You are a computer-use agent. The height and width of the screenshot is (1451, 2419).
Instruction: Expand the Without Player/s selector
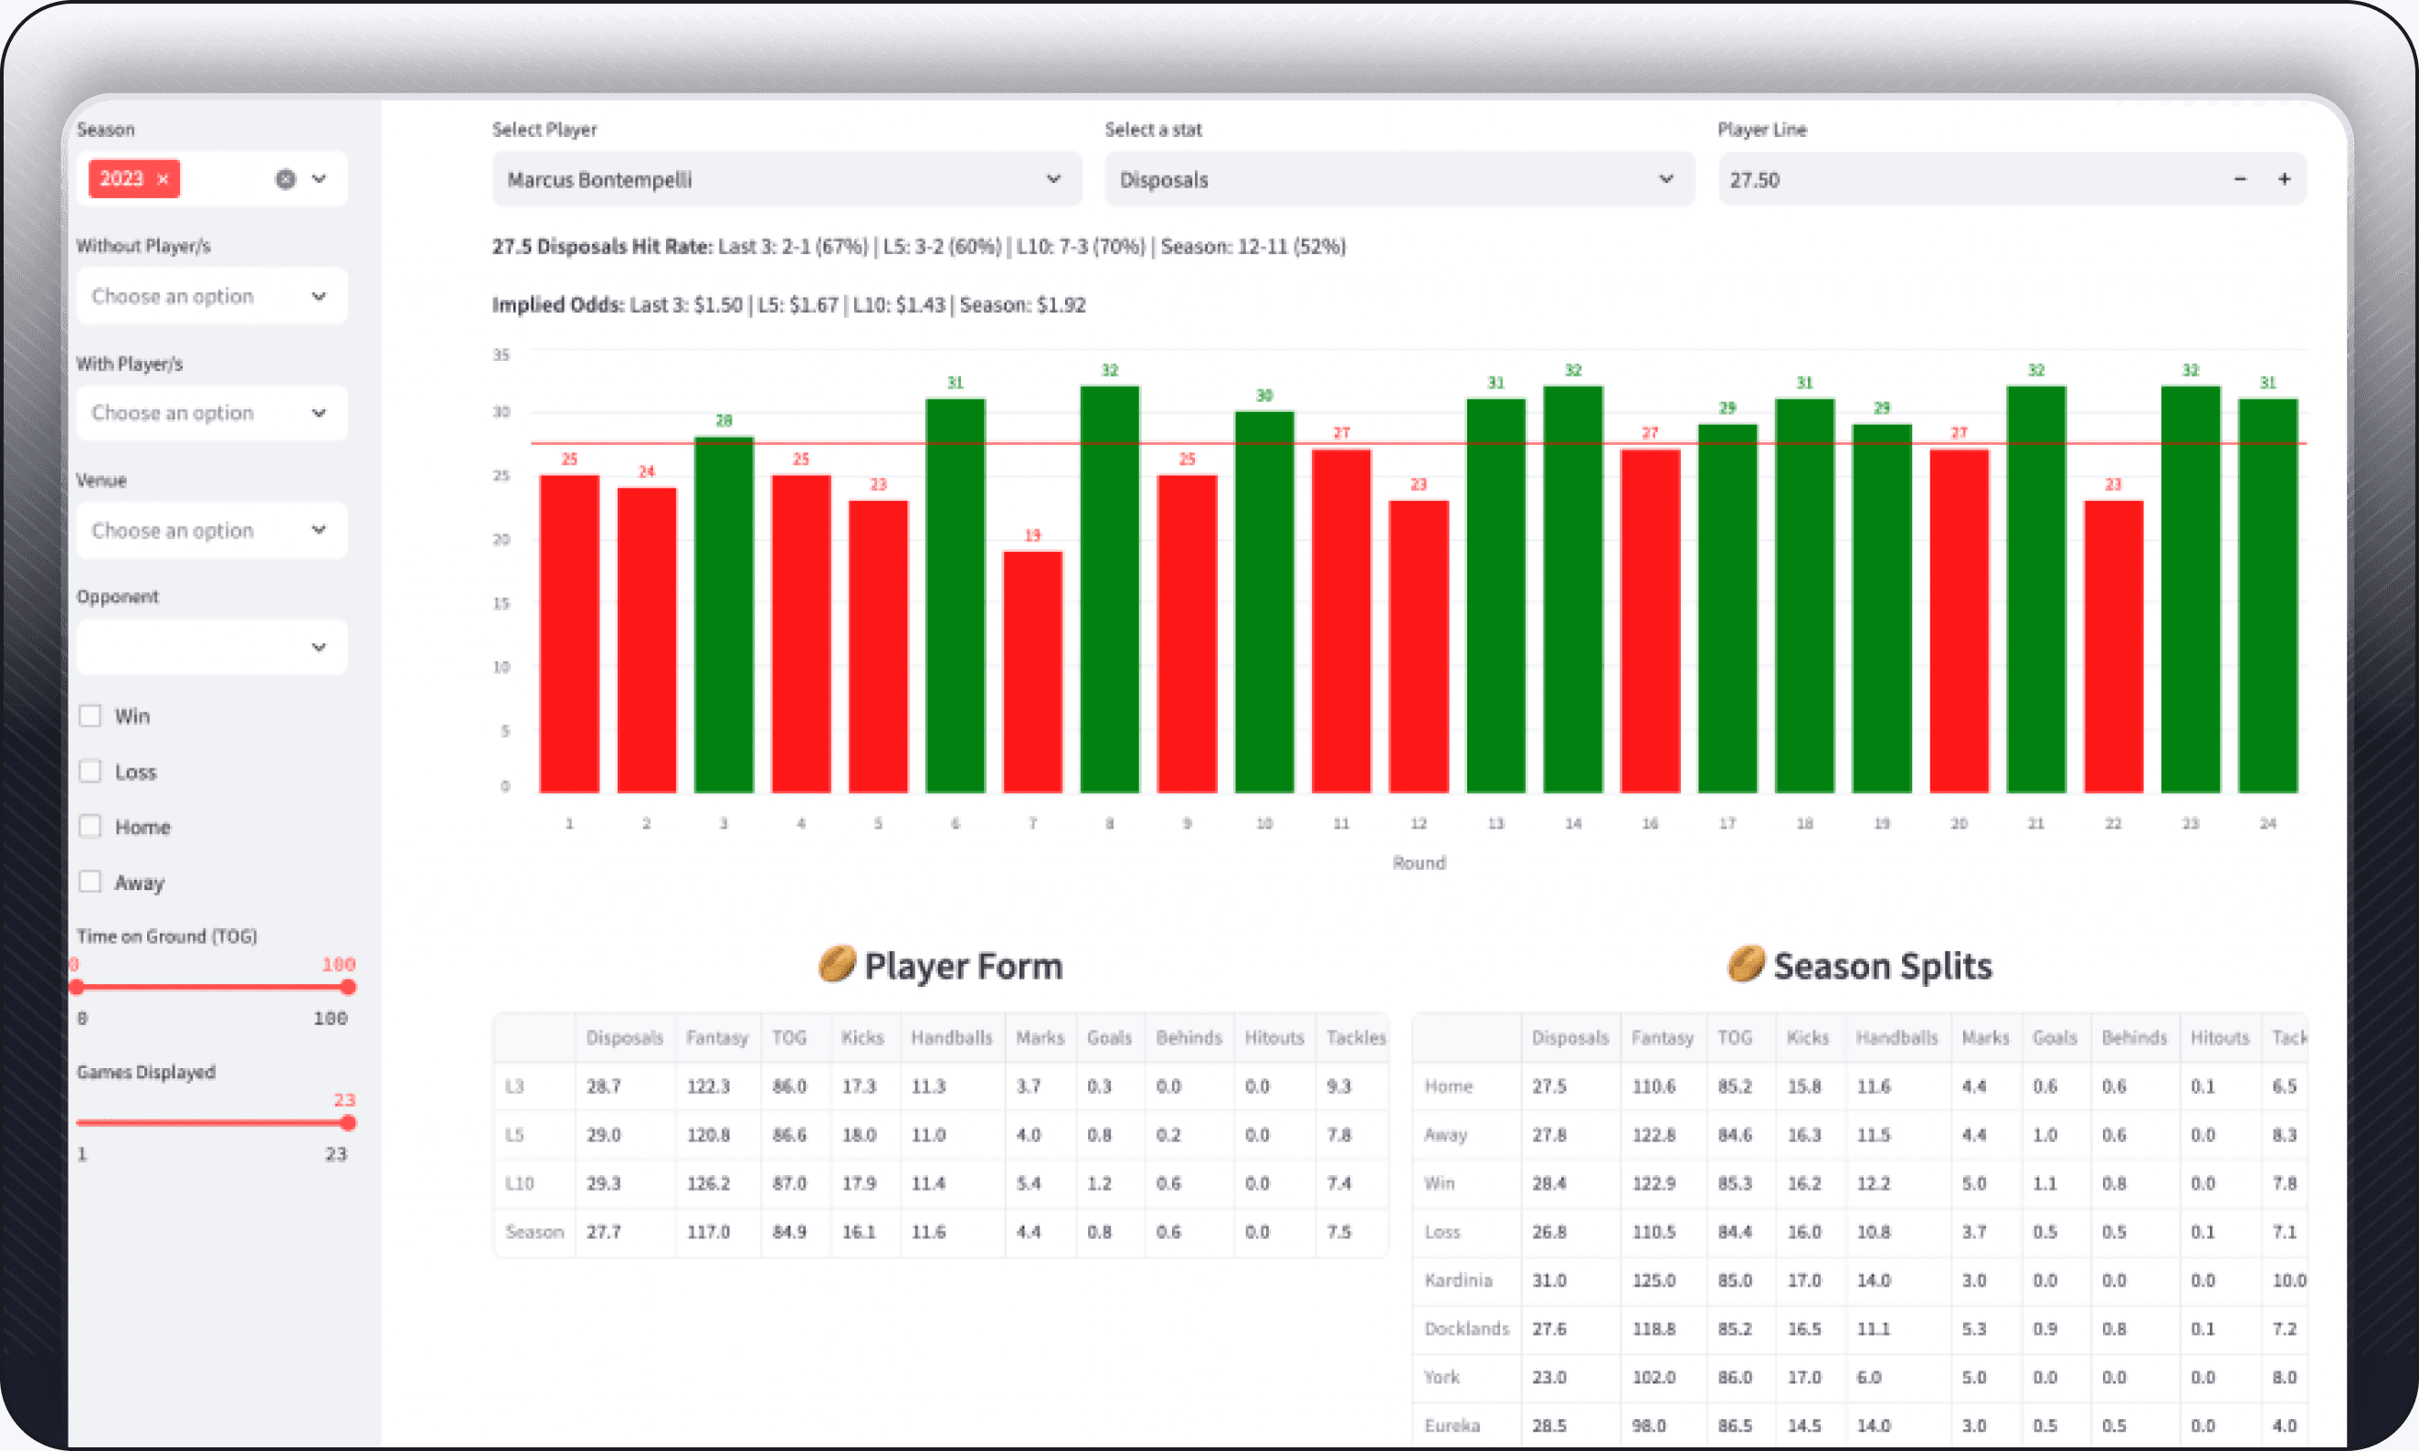(x=211, y=296)
